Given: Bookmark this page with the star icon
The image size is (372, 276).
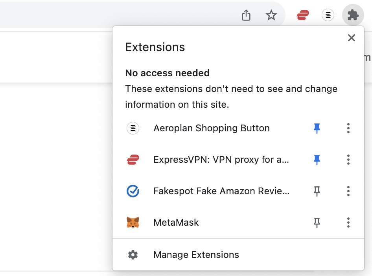Looking at the screenshot, I should click(271, 15).
